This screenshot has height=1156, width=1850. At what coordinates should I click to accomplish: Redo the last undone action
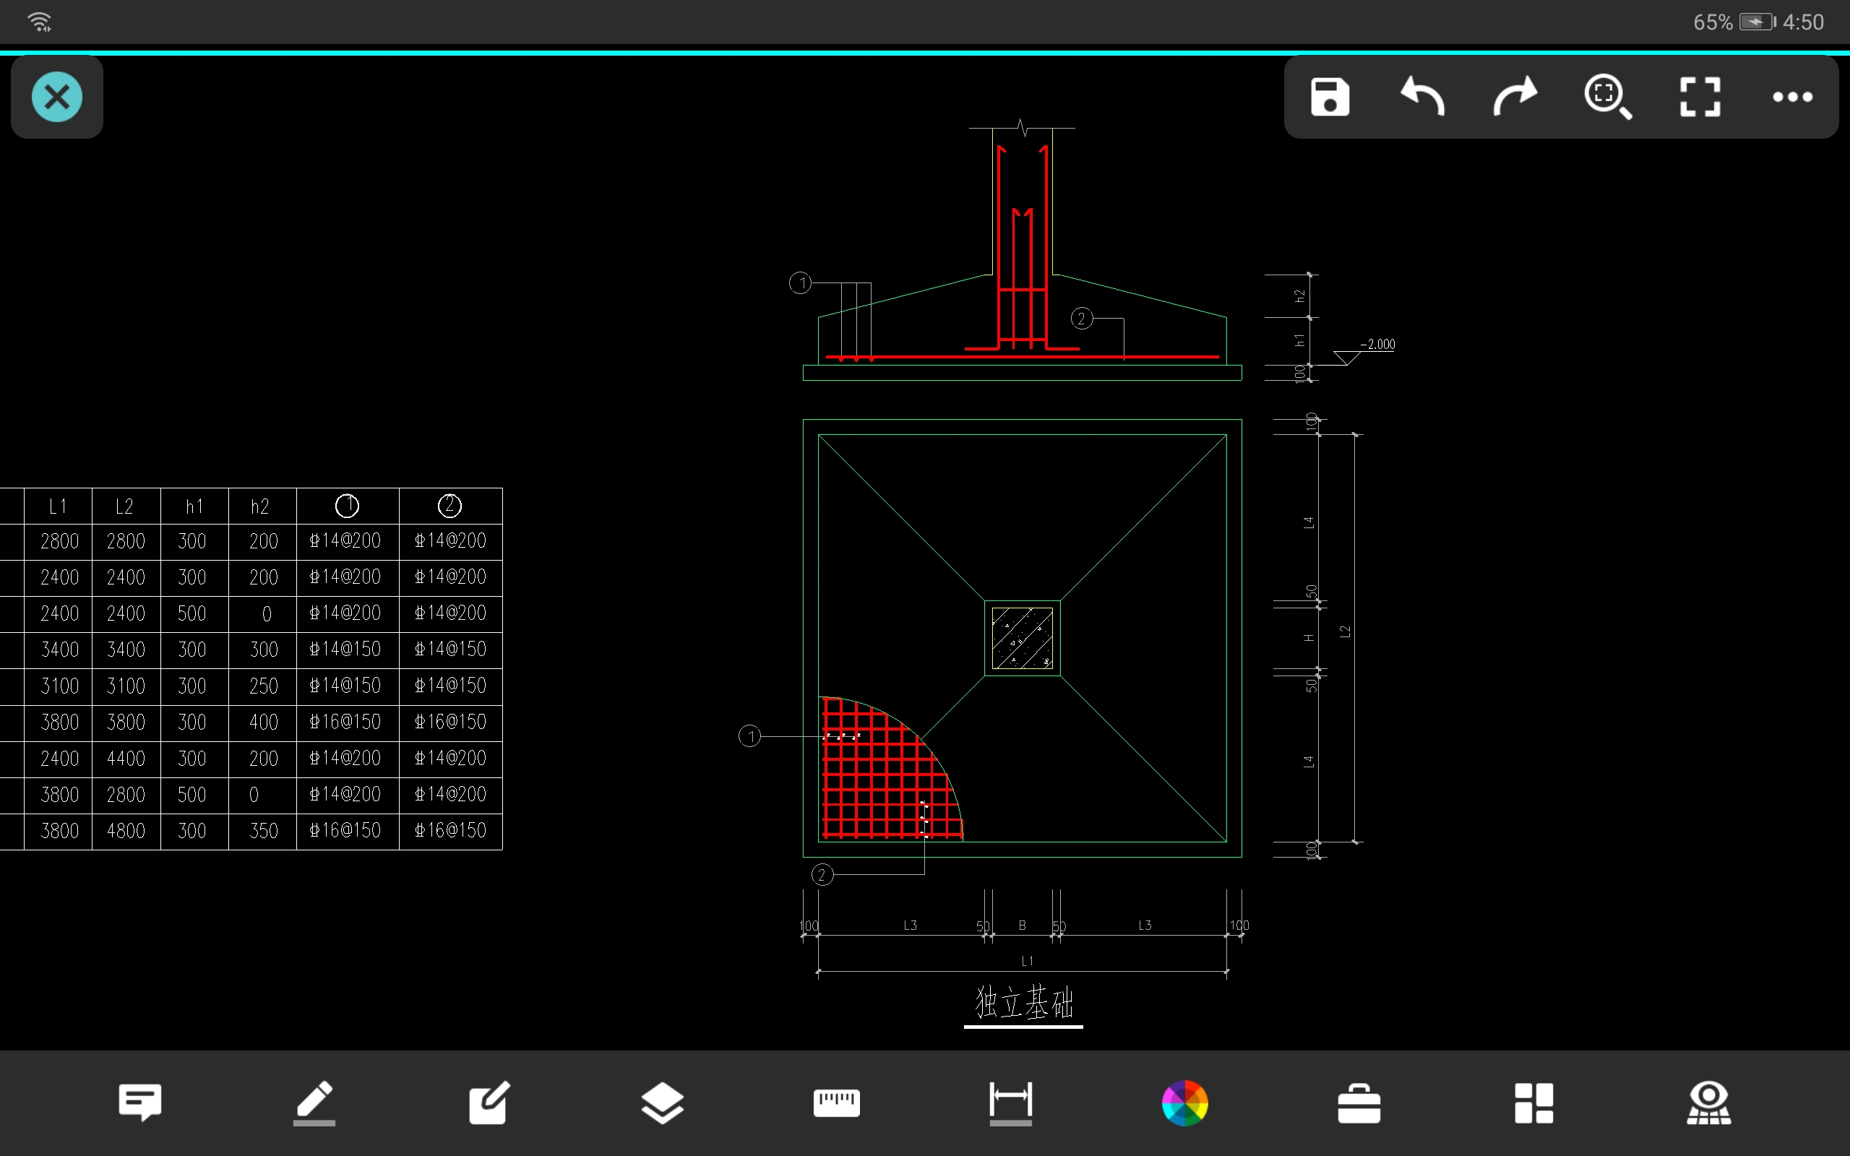coord(1515,97)
